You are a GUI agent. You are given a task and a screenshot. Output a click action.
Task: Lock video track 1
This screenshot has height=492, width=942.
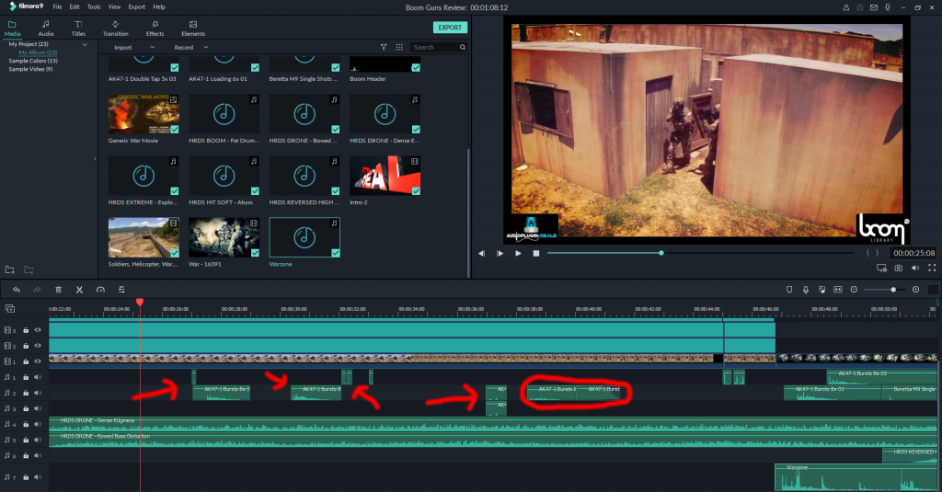[26, 361]
